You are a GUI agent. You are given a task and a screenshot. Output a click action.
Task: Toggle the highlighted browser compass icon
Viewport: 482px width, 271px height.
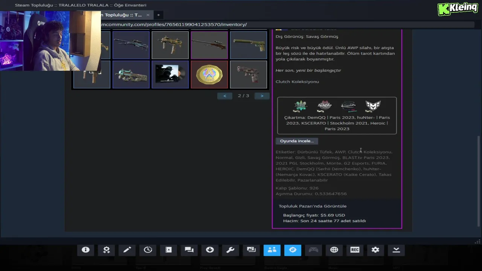293,250
